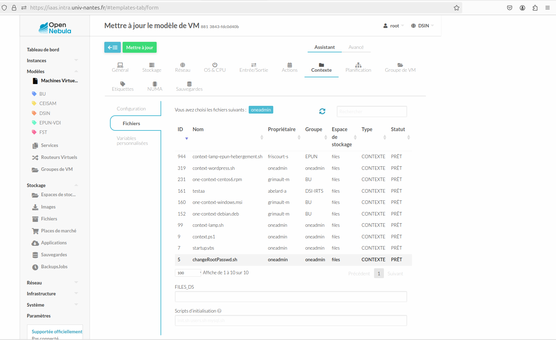Sort by Espace de stockage arrows
The image size is (556, 340).
355,137
